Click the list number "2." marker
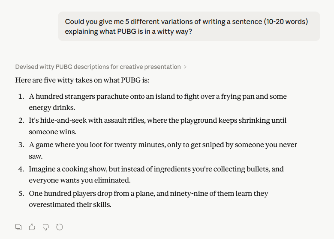This screenshot has height=239, width=334. (21, 121)
